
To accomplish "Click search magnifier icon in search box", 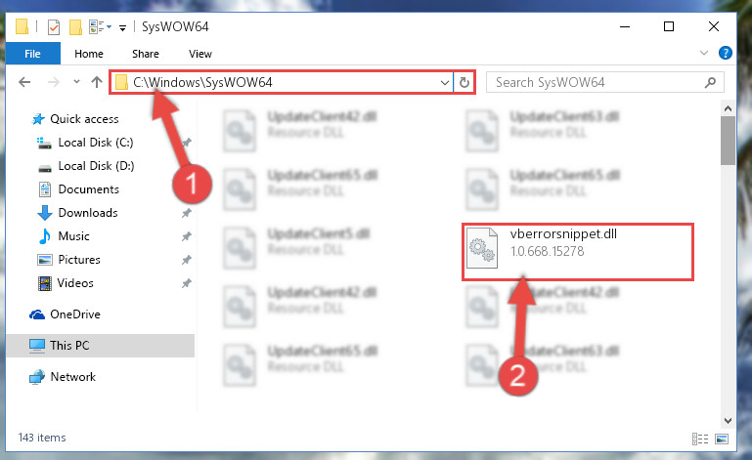I will [x=710, y=82].
